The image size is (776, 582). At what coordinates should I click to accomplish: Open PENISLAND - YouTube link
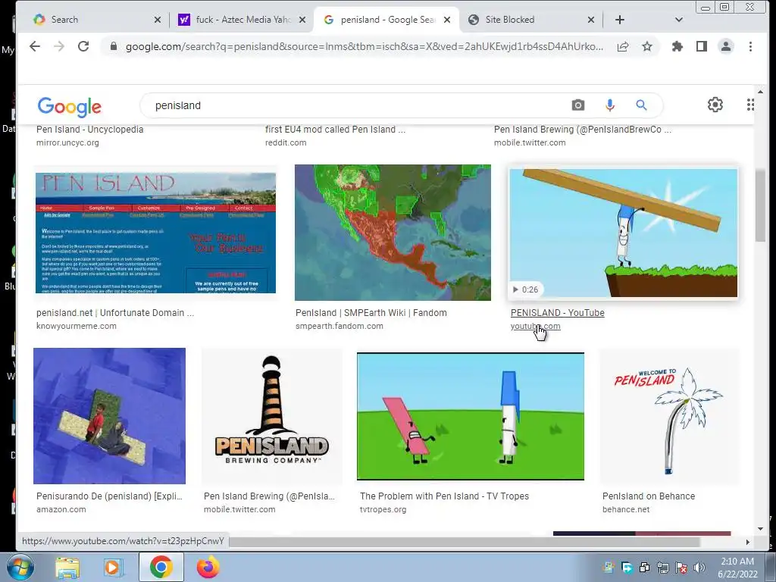pos(557,313)
